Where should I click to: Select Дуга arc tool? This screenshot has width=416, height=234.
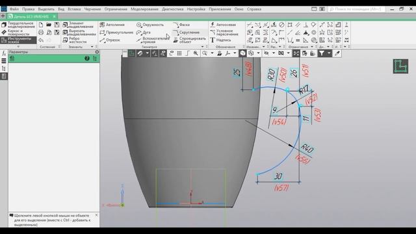point(144,32)
